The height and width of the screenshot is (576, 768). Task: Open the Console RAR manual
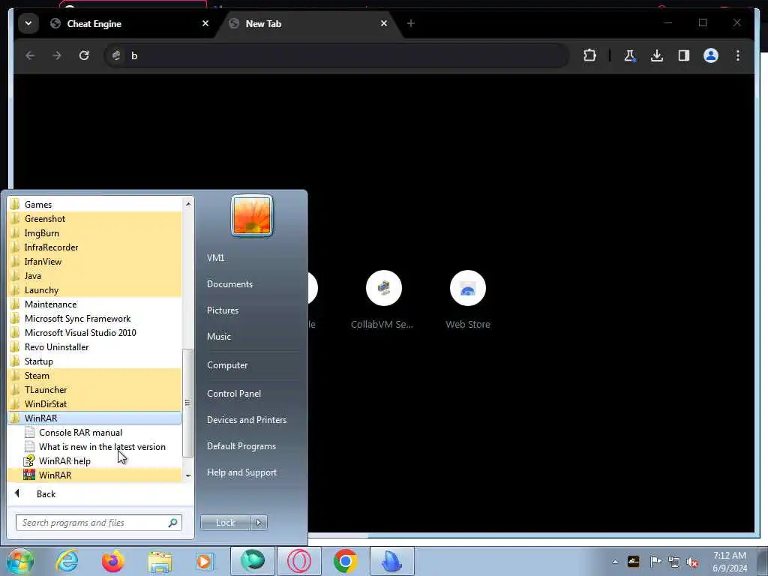point(94,432)
